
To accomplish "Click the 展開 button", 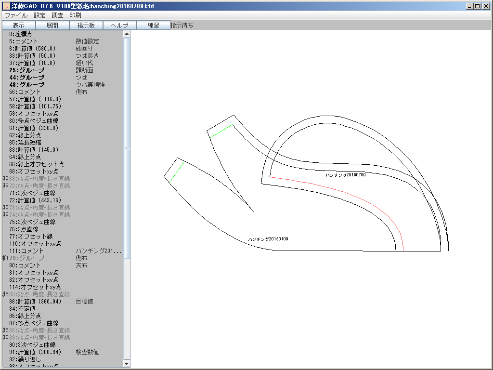I will [52, 25].
